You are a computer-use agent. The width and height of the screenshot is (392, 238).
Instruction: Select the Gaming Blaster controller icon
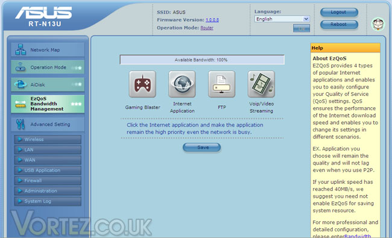(142, 84)
